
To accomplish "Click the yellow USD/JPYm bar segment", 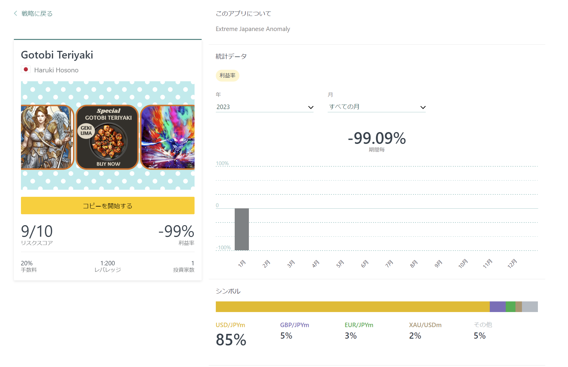I will [352, 307].
